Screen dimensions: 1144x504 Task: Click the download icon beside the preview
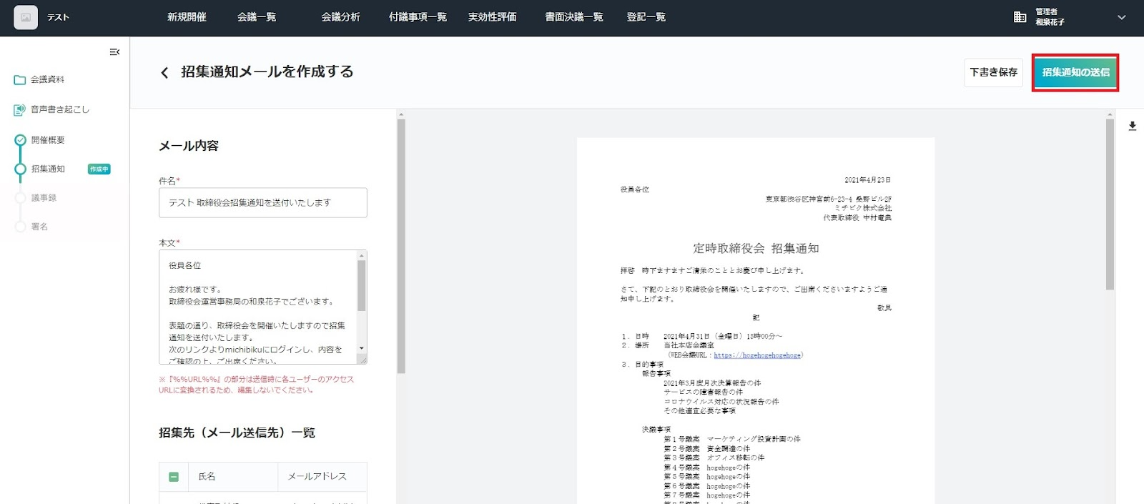[x=1133, y=127]
